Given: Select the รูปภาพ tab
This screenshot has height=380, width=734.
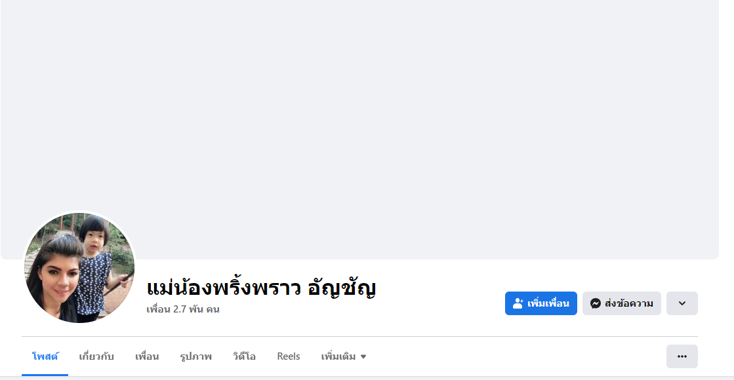Looking at the screenshot, I should 195,356.
